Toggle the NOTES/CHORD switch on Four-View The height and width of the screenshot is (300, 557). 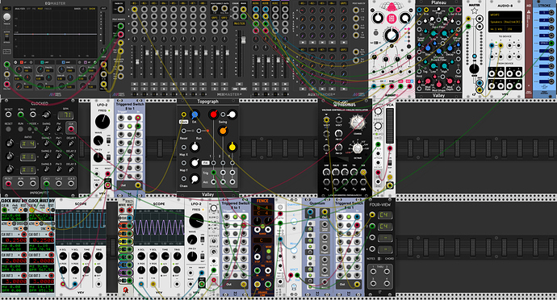(x=379, y=258)
